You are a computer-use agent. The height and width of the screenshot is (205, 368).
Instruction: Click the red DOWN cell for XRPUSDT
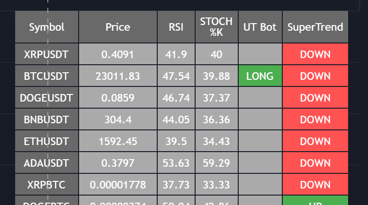[315, 54]
